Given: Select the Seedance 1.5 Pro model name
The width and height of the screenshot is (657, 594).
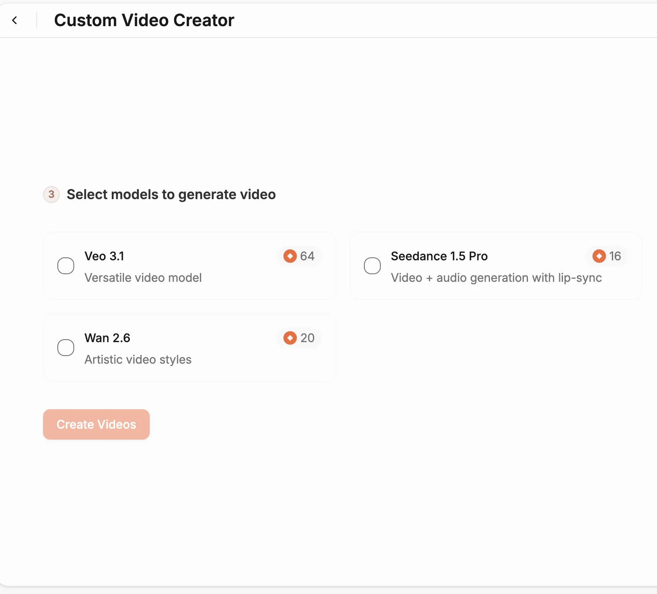Looking at the screenshot, I should (x=439, y=256).
